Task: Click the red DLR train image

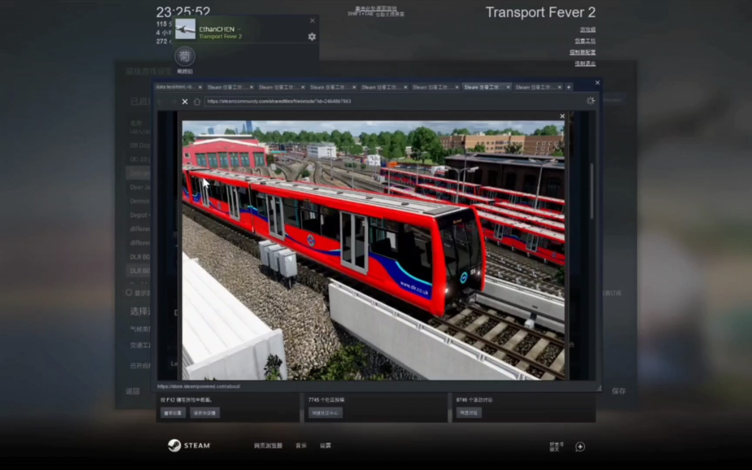Action: 373,250
